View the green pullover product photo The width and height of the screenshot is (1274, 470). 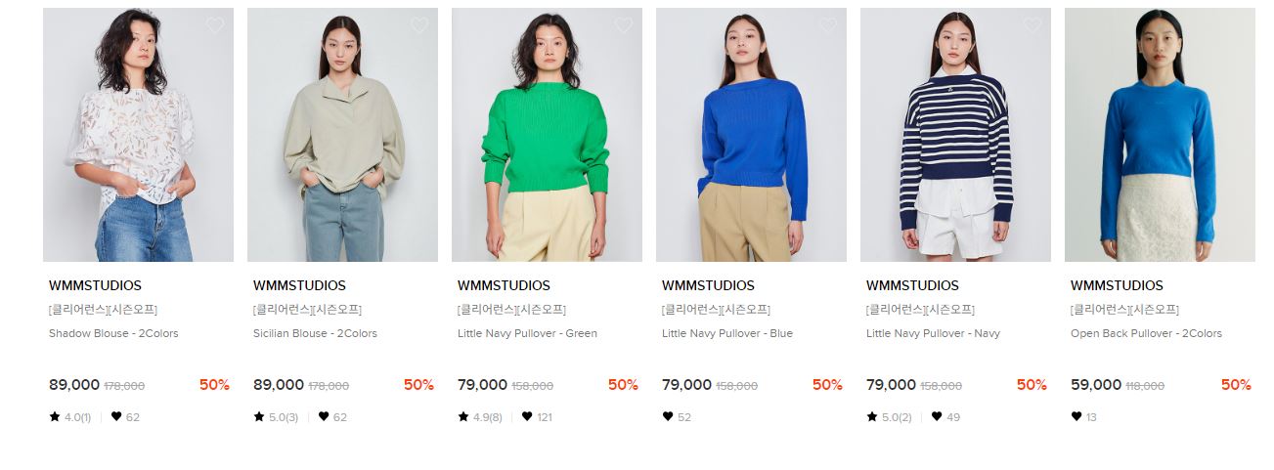click(547, 135)
